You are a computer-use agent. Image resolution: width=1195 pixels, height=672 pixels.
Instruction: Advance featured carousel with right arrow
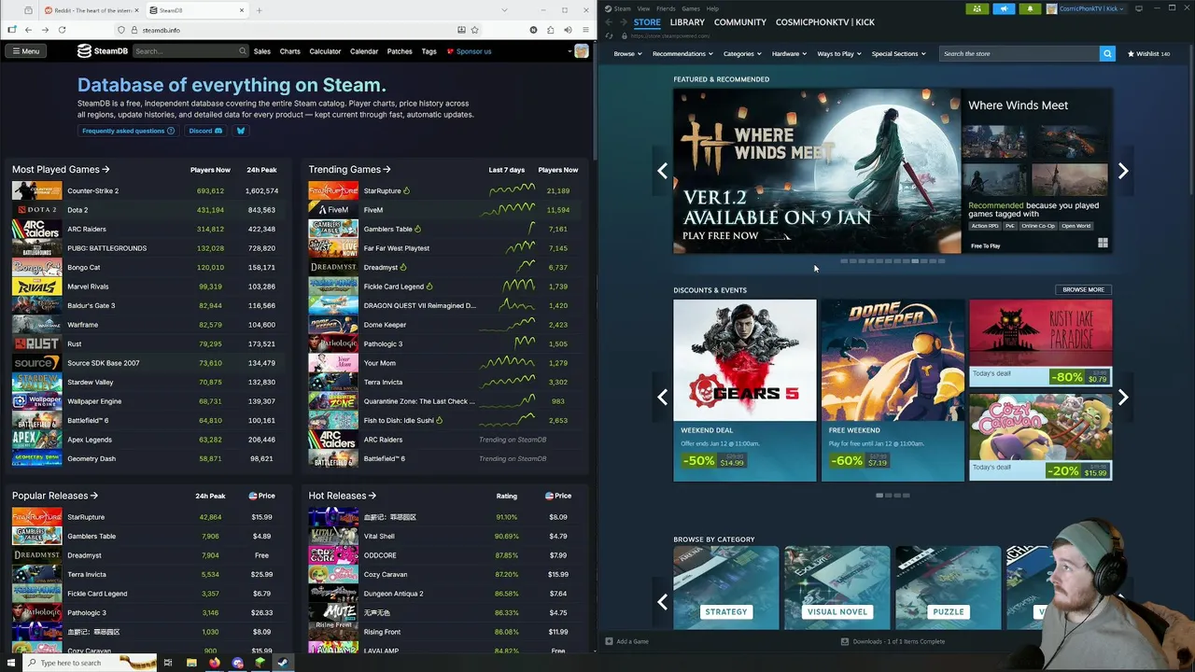(x=1123, y=171)
